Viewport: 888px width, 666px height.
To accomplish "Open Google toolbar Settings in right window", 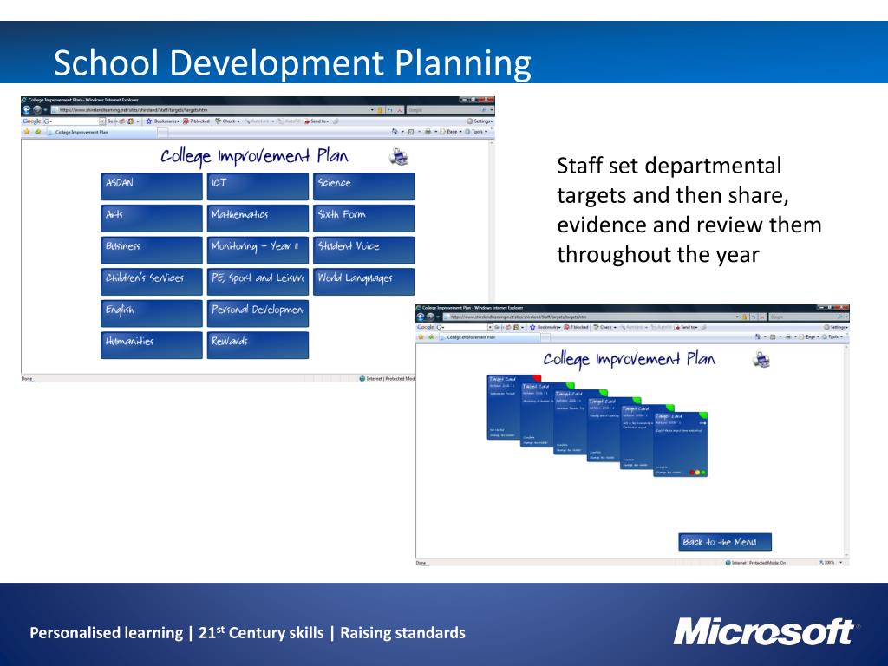I will (x=836, y=327).
